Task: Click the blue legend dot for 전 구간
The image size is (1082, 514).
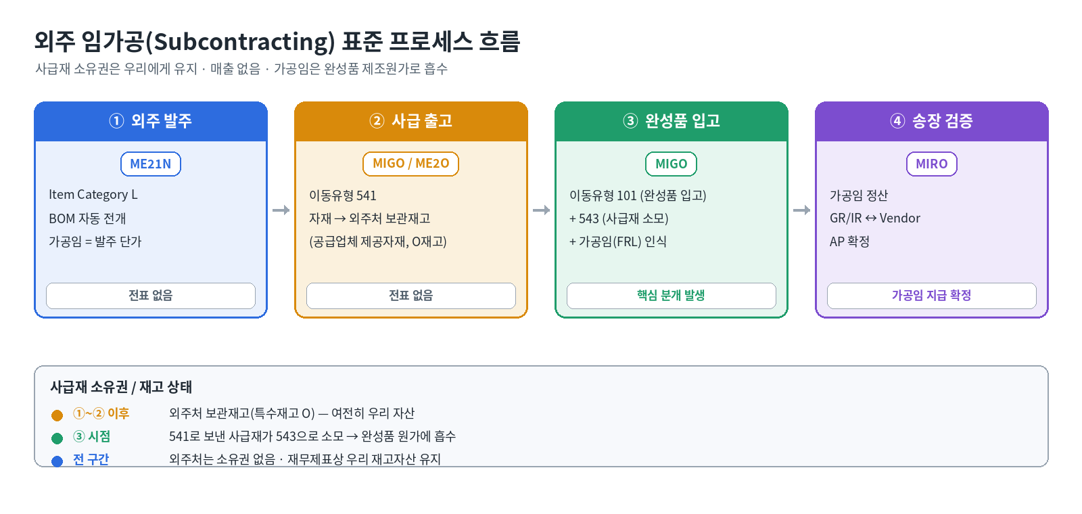Action: coord(57,461)
